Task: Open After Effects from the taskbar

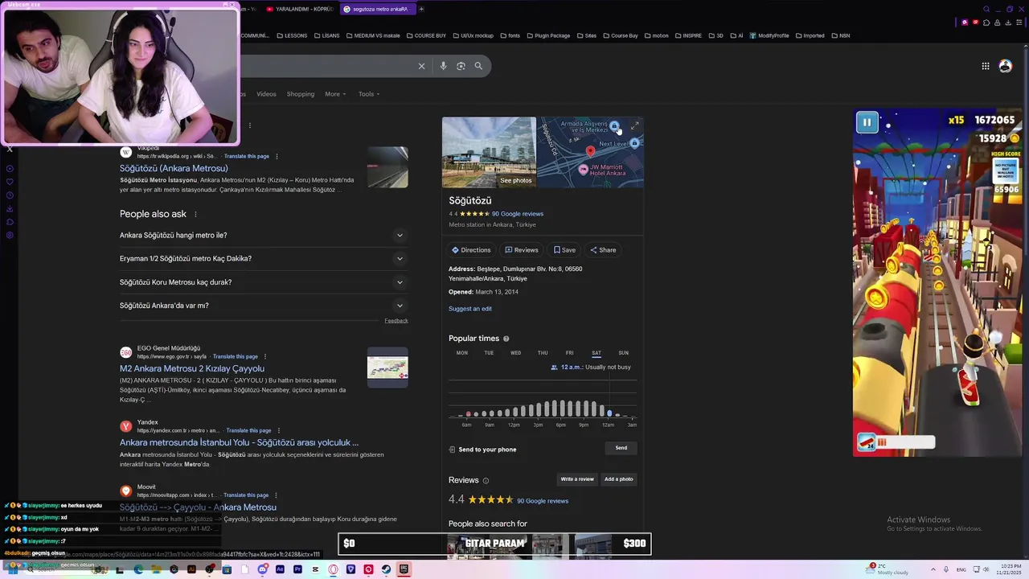Action: pyautogui.click(x=280, y=569)
